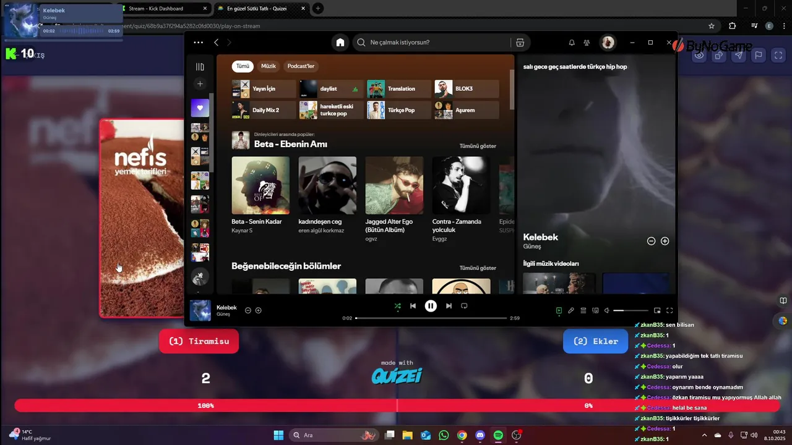Screen dimensions: 792x445
Task: Pause the current song
Action: [x=431, y=306]
